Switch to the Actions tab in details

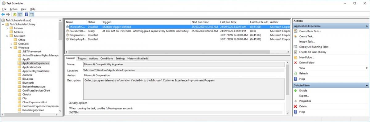coord(93,58)
